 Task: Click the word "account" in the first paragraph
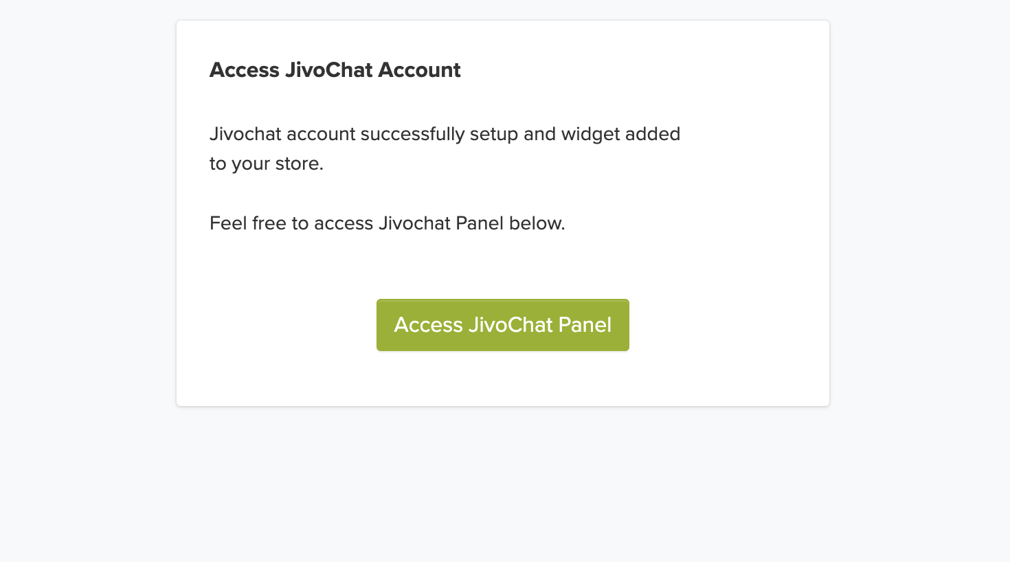pos(321,134)
